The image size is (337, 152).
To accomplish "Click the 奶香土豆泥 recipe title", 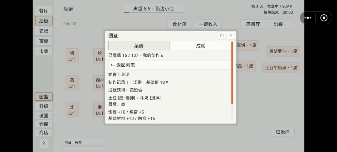I will point(119,75).
